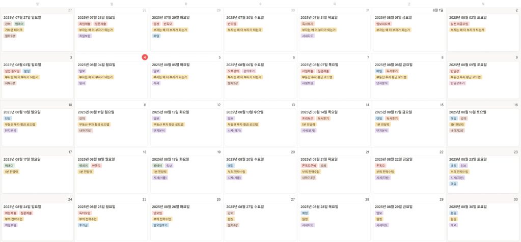Click the 반임장후기 tag on 08월 09일 card

[457, 83]
